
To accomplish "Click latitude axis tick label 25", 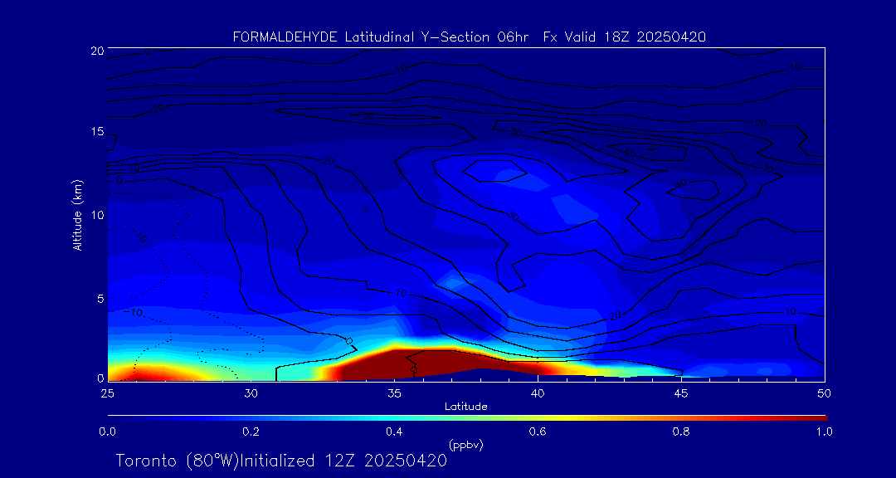I will 107,393.
